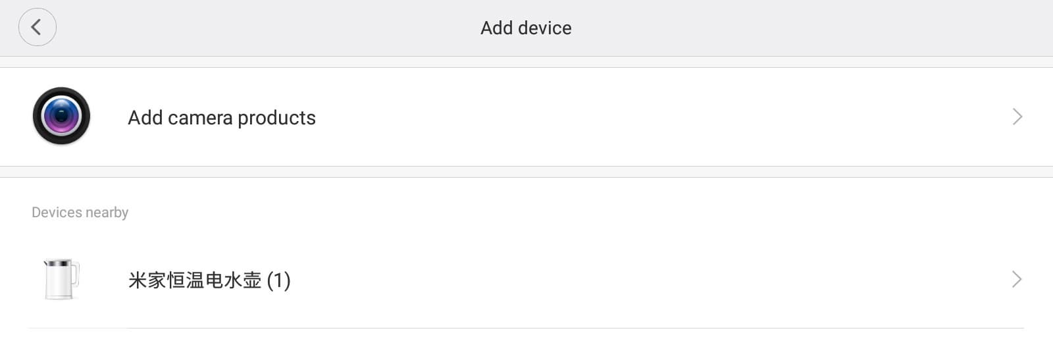Go back using the arrow button
The image size is (1053, 341).
pyautogui.click(x=37, y=27)
